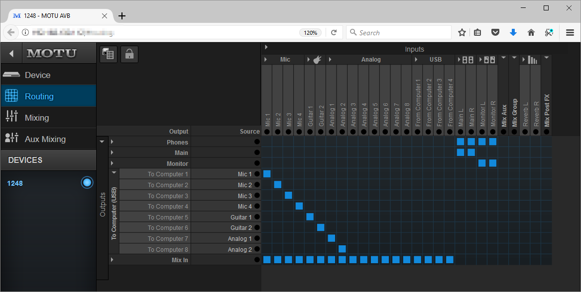Click the 1248 device name
581x292 pixels.
15,183
